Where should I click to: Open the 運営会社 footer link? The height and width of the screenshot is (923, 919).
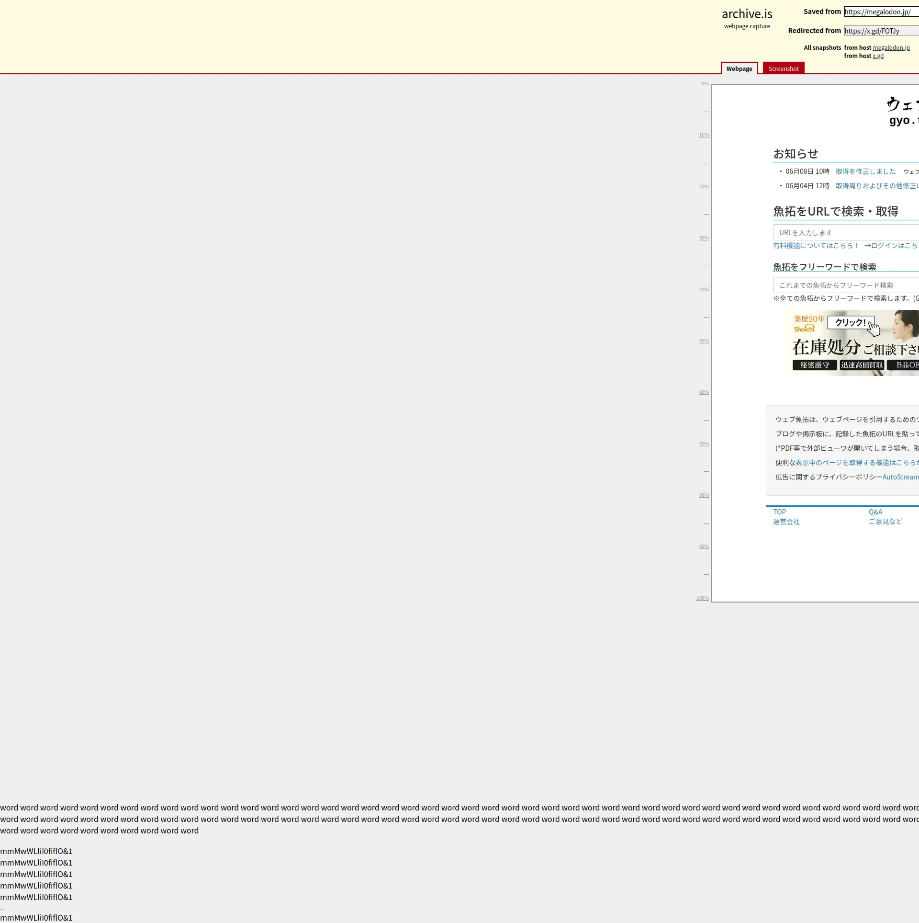tap(786, 522)
